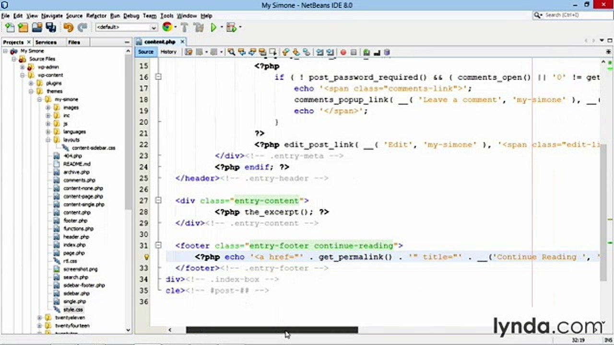
Task: Collapse the themes folder node
Action: (x=31, y=91)
